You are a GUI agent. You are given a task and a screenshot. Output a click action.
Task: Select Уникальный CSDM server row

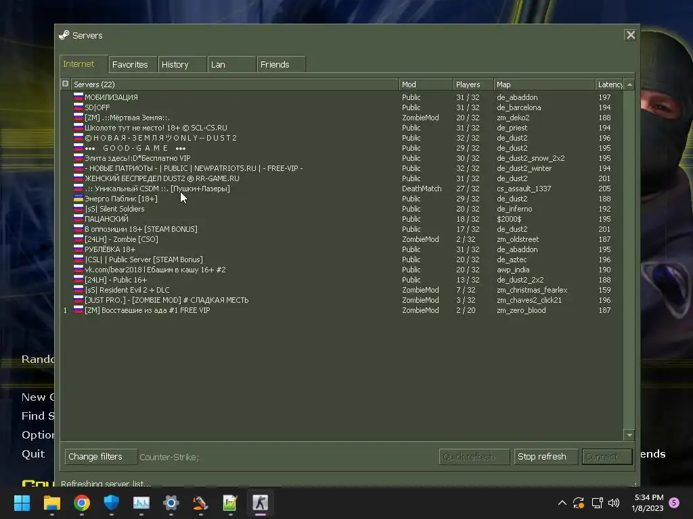coord(342,189)
